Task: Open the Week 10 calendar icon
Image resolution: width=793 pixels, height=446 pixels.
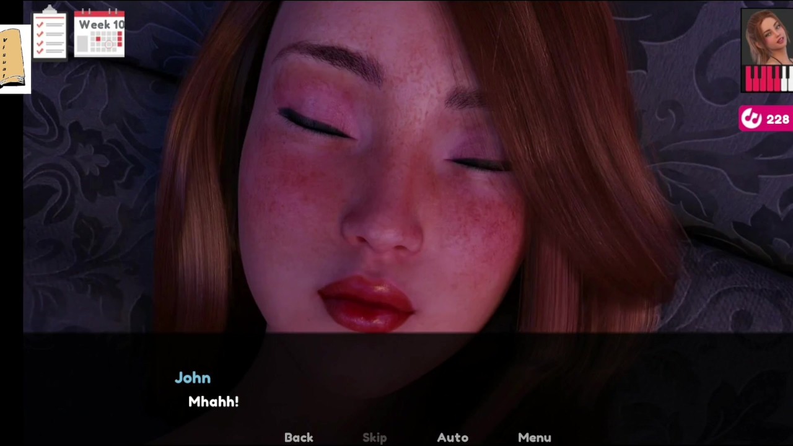Action: pyautogui.click(x=99, y=33)
